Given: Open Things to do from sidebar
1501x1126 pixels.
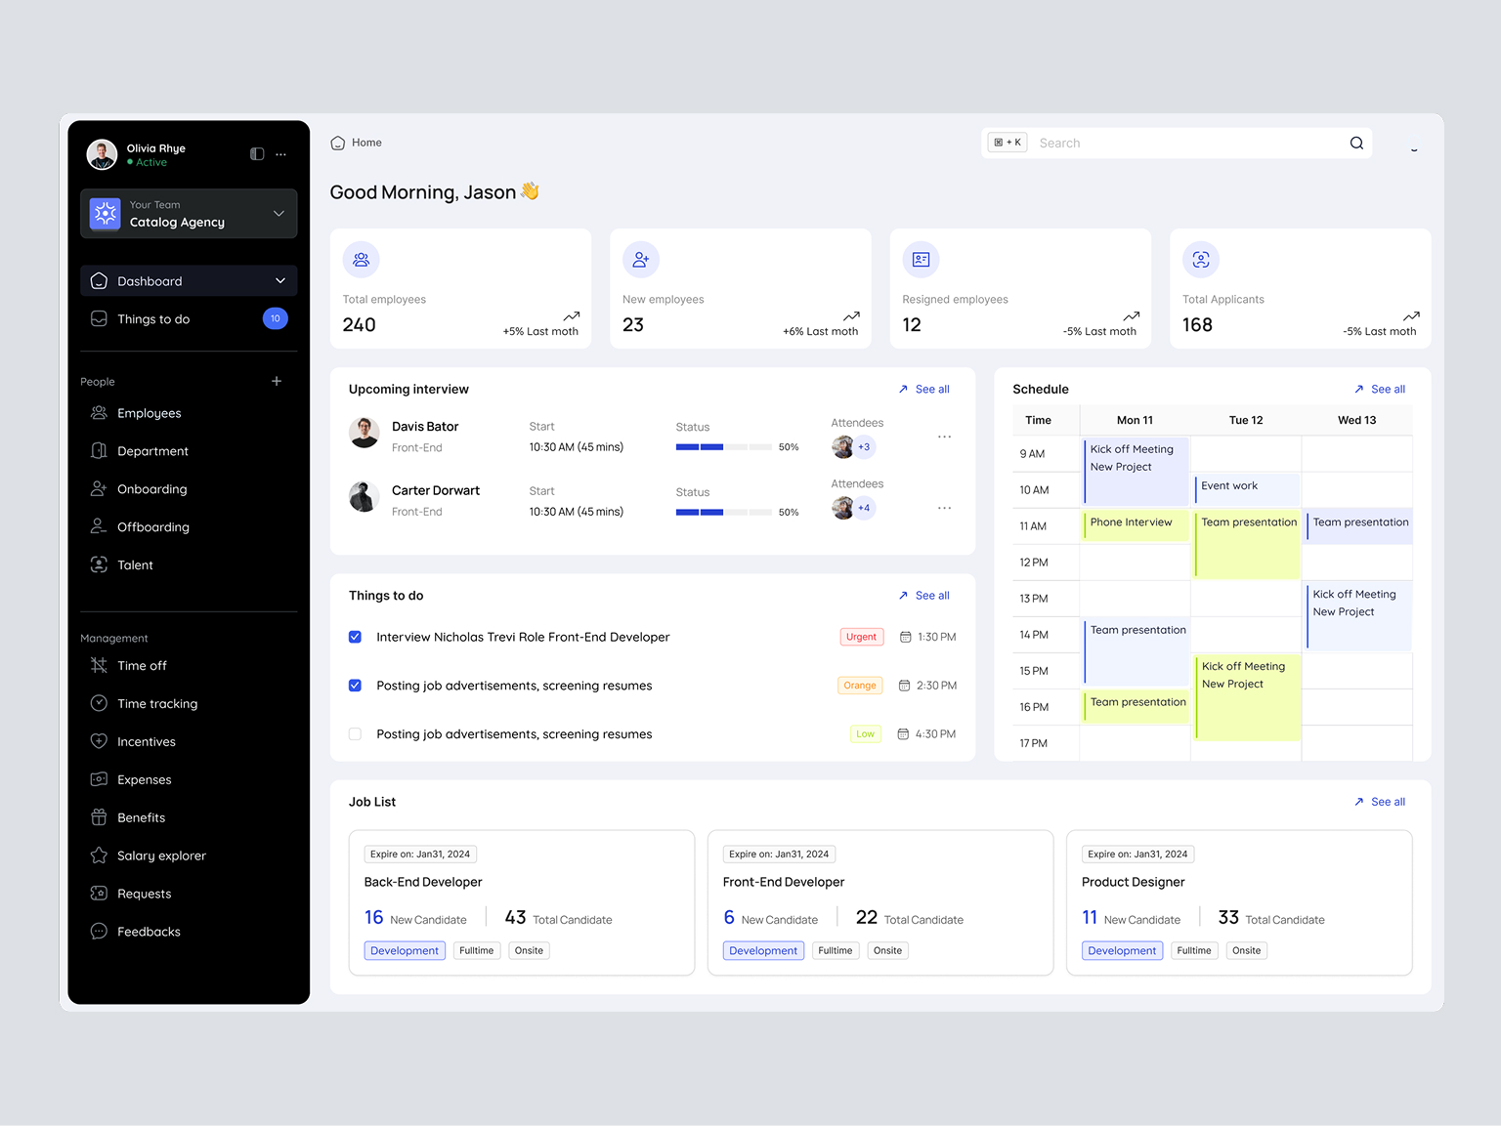Looking at the screenshot, I should pyautogui.click(x=152, y=318).
